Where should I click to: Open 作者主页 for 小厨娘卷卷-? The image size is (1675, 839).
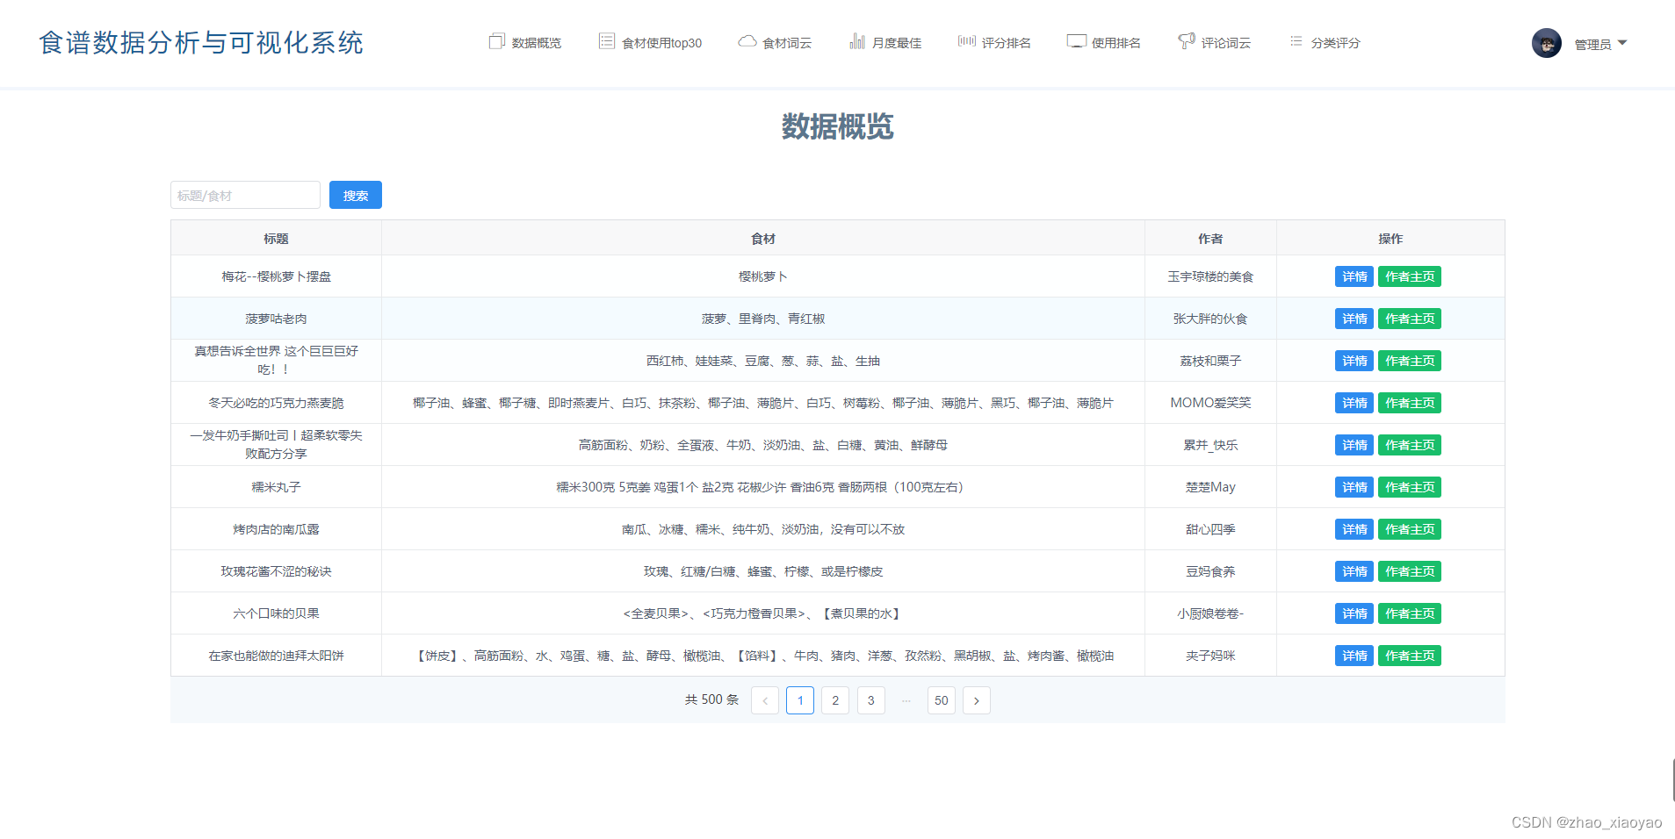click(x=1410, y=613)
